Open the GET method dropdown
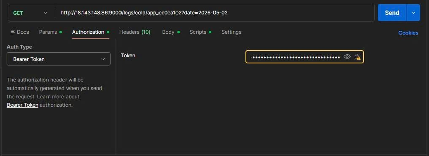Viewport: 429px width, 156px height. pos(31,13)
